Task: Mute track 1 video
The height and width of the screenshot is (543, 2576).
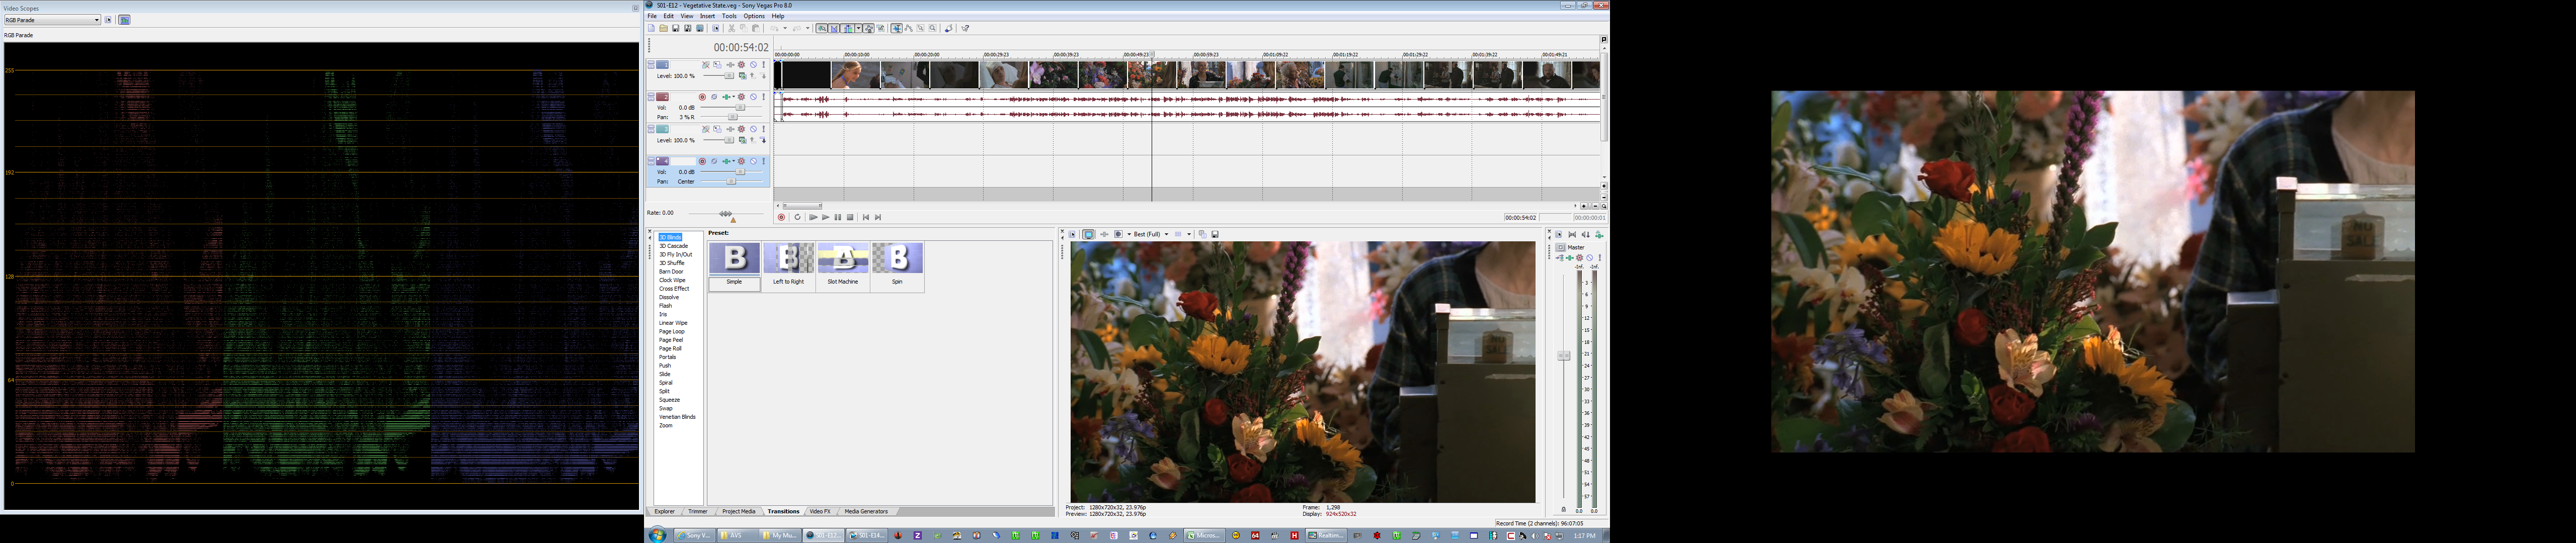Action: [x=754, y=65]
